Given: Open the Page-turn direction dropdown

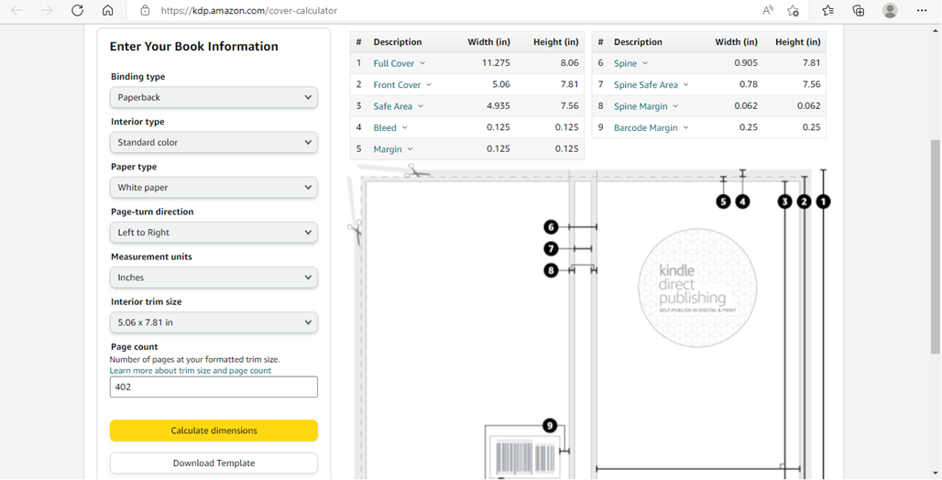Looking at the screenshot, I should [214, 233].
